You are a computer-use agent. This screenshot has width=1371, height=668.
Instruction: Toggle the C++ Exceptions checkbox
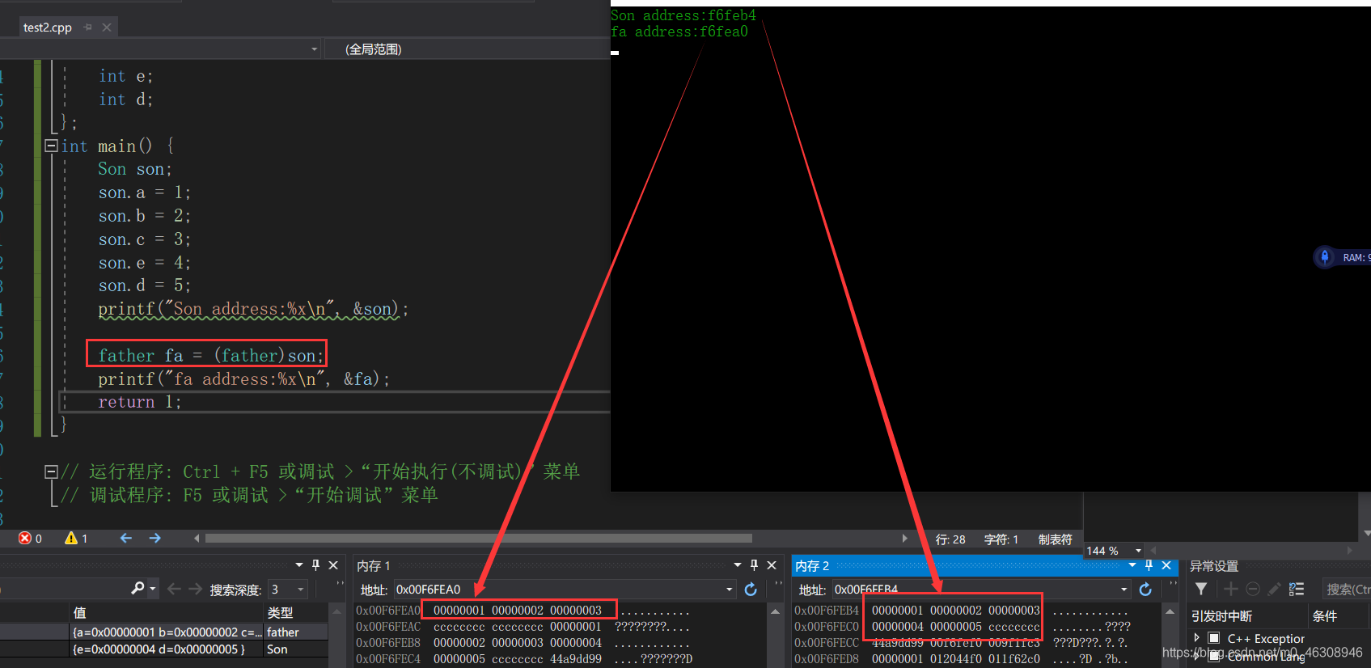1213,638
